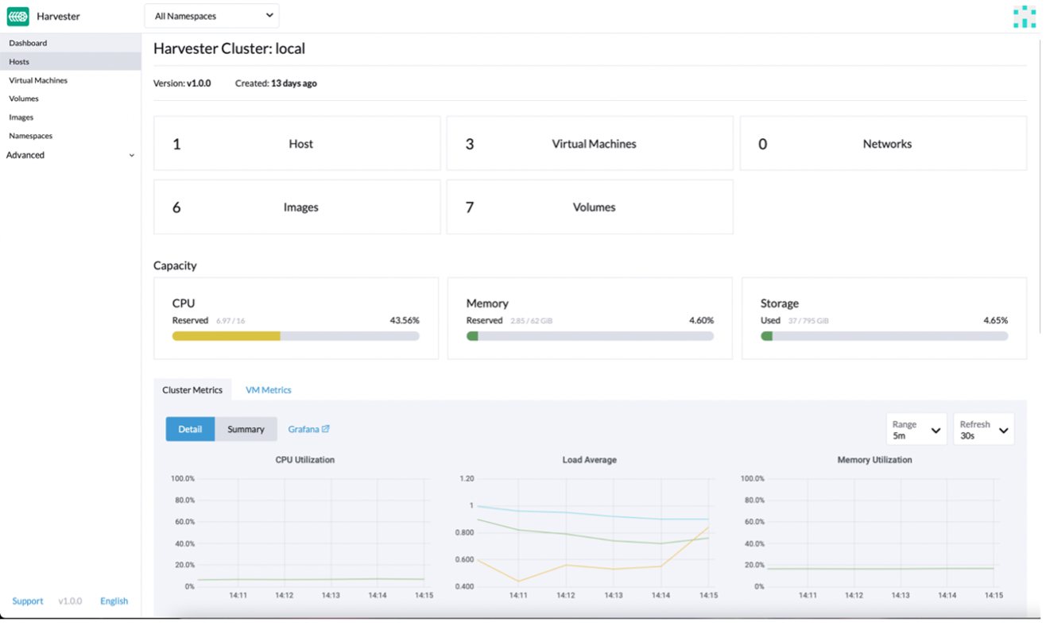1046x626 pixels.
Task: Expand the Advanced sidebar section
Action: [x=70, y=155]
